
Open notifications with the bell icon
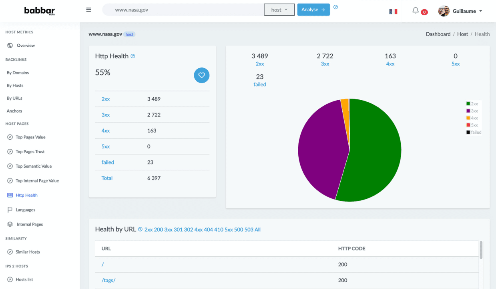(415, 11)
